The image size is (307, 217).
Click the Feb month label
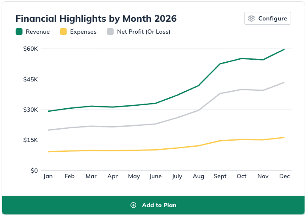(70, 176)
